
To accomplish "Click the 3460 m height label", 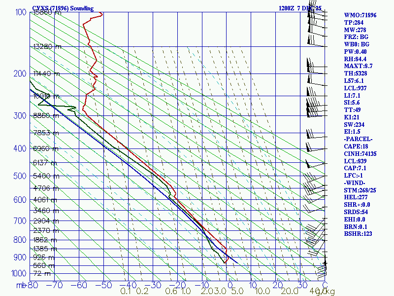I will (x=46, y=211).
